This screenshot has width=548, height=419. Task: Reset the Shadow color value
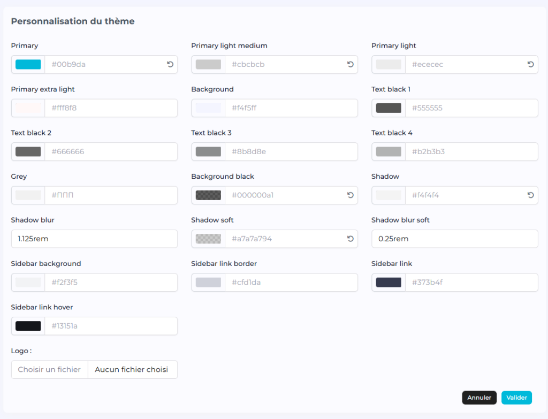(530, 195)
